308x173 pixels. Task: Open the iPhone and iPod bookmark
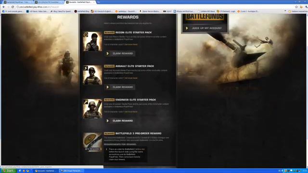coord(184,12)
